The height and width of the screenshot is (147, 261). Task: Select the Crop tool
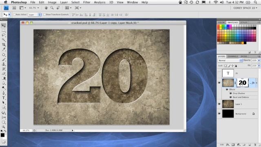(4, 45)
